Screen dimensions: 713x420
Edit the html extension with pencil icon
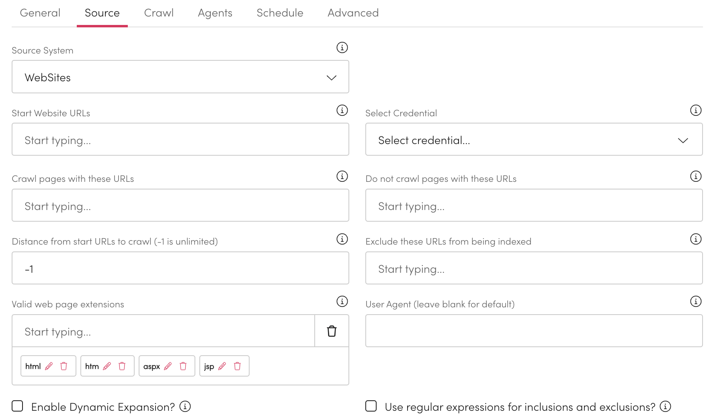[49, 366]
